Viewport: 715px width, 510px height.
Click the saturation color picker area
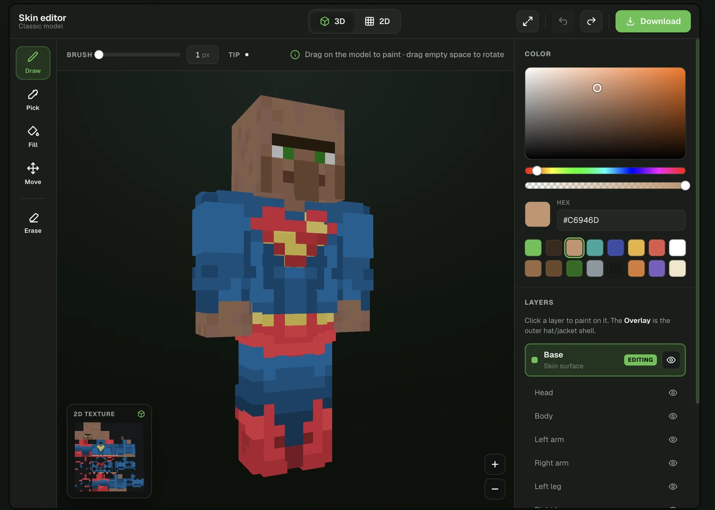[605, 113]
